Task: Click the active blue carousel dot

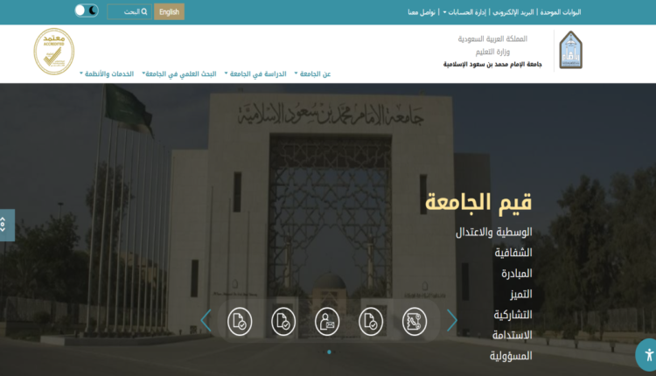Action: [329, 352]
